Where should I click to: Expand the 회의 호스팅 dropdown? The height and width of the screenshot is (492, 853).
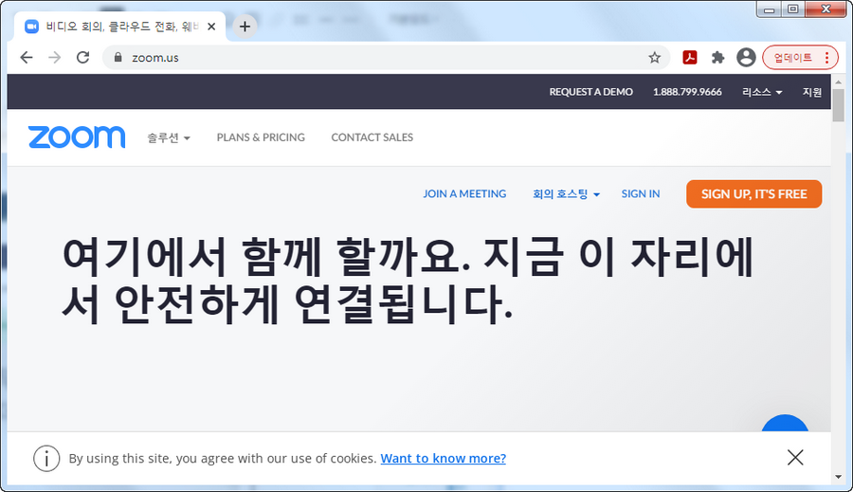pos(566,193)
